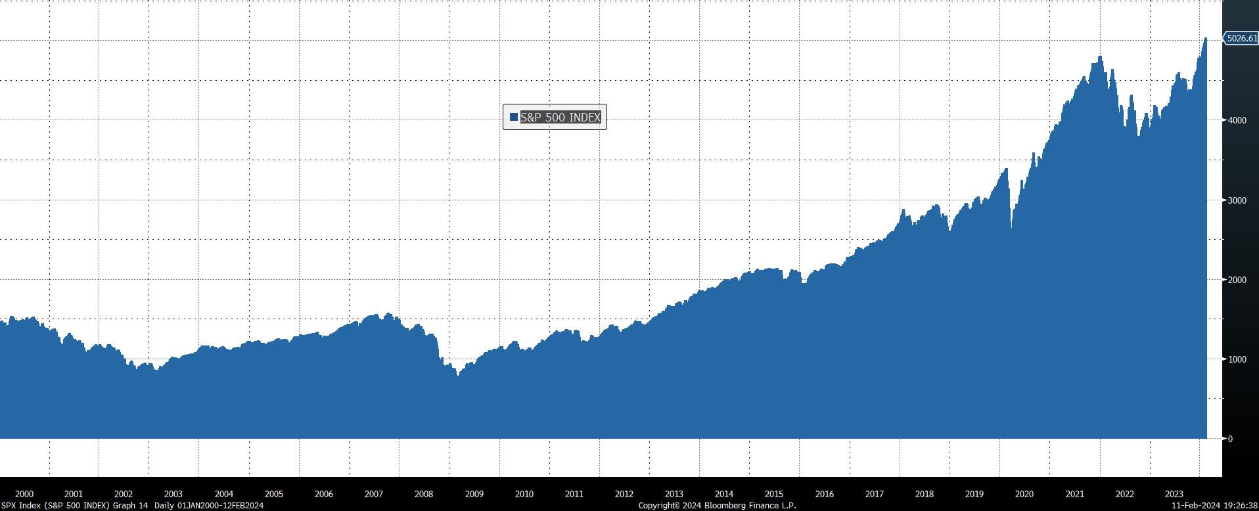This screenshot has height=511, width=1259.
Task: Select the 2020 year label on time axis
Action: [1024, 494]
